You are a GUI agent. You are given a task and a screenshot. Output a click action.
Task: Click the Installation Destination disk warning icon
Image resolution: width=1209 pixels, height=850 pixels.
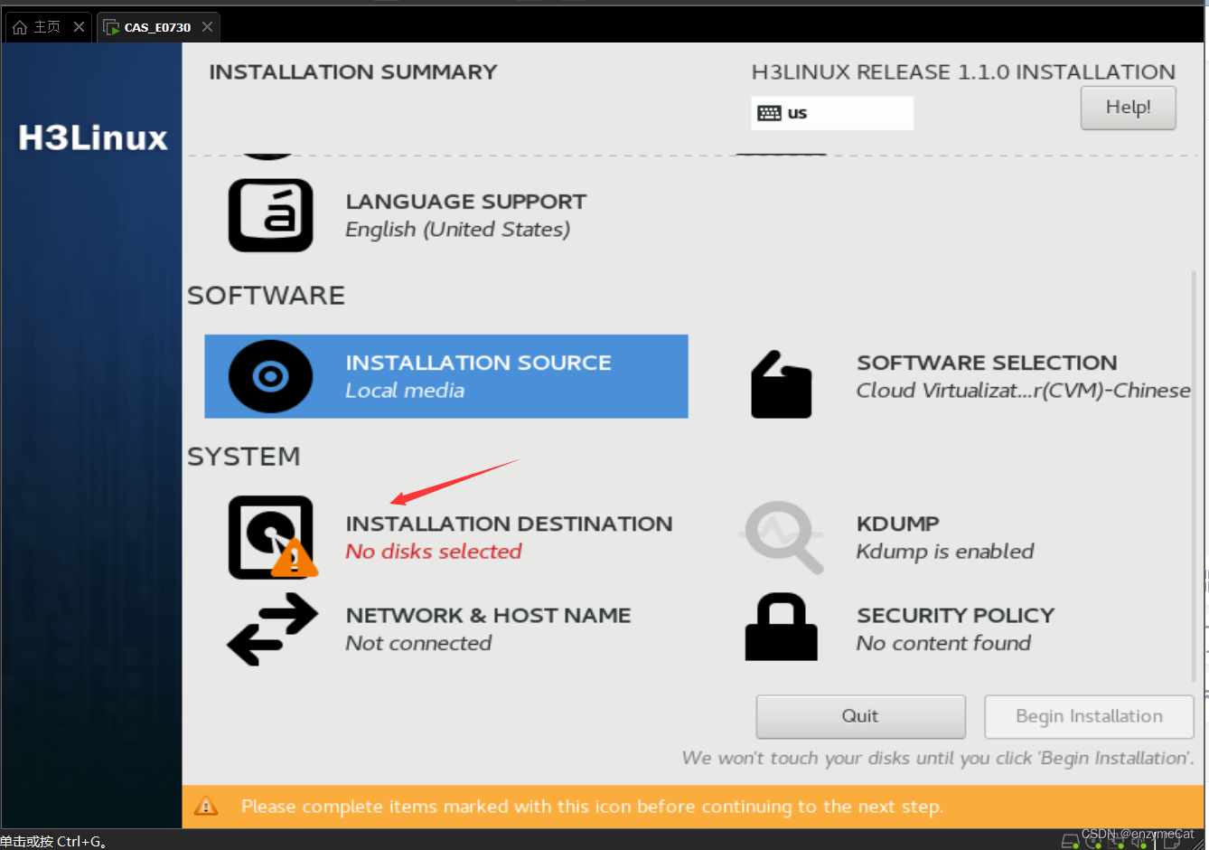click(272, 537)
